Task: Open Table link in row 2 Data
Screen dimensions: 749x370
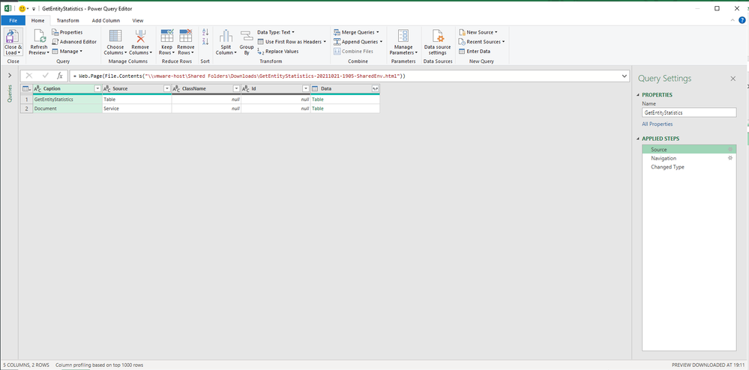Action: tap(318, 109)
